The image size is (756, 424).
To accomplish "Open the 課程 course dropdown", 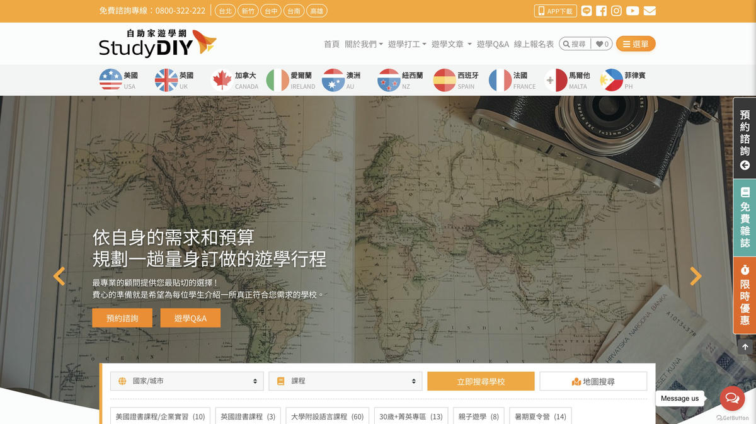I will [x=345, y=381].
